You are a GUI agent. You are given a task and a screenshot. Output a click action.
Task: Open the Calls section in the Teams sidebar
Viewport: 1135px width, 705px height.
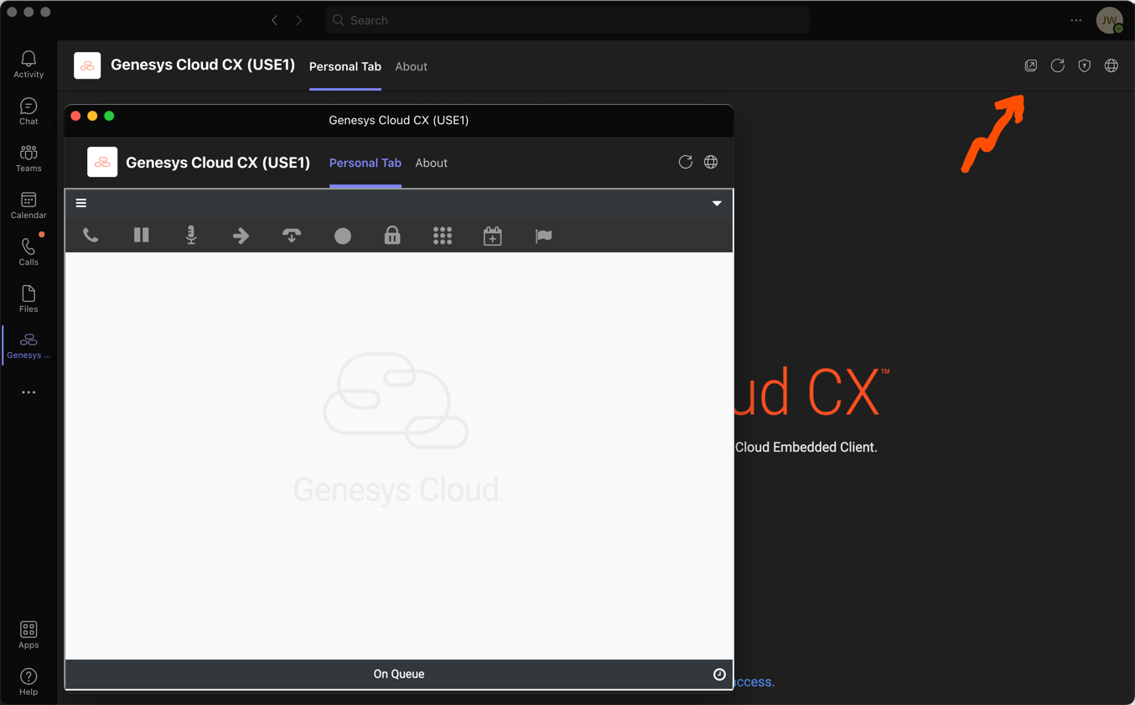[28, 251]
